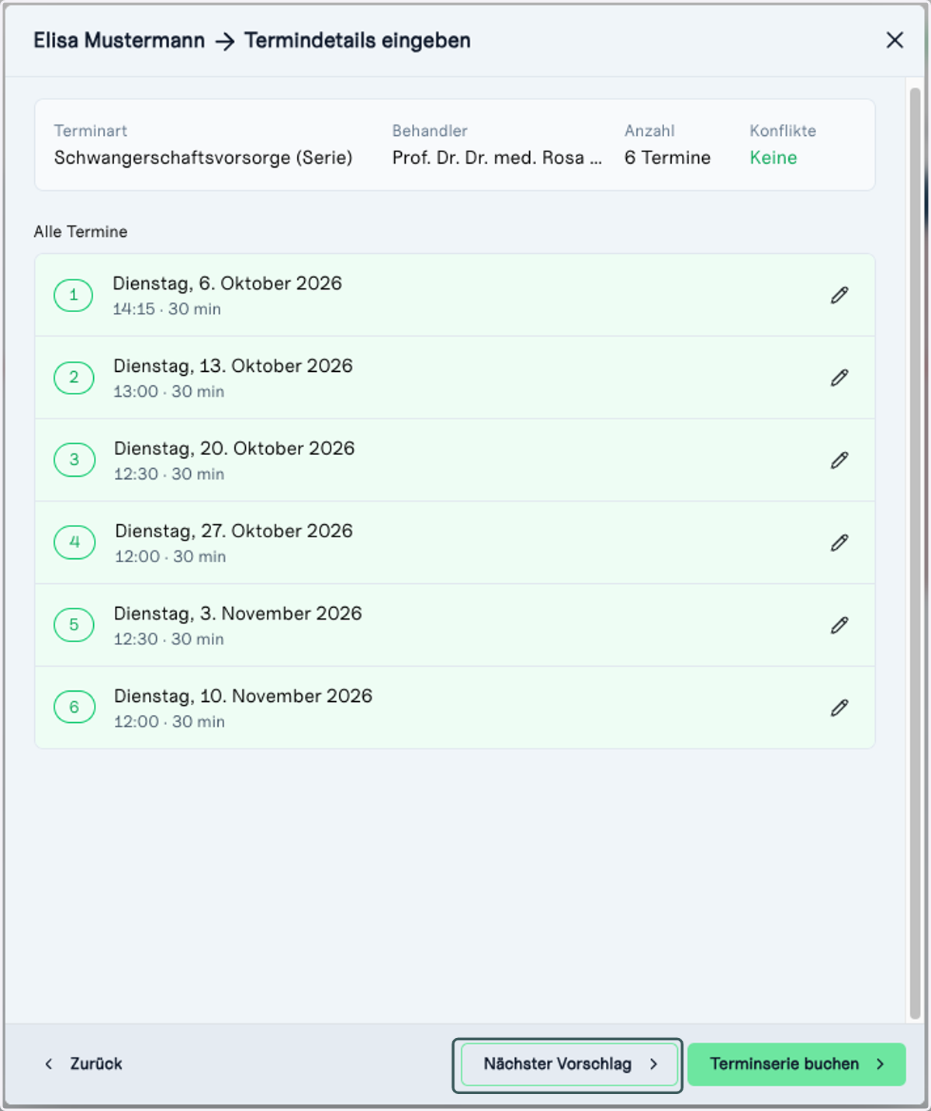Select the 'Dienstag, 13. Oktober 2026' text

click(233, 366)
